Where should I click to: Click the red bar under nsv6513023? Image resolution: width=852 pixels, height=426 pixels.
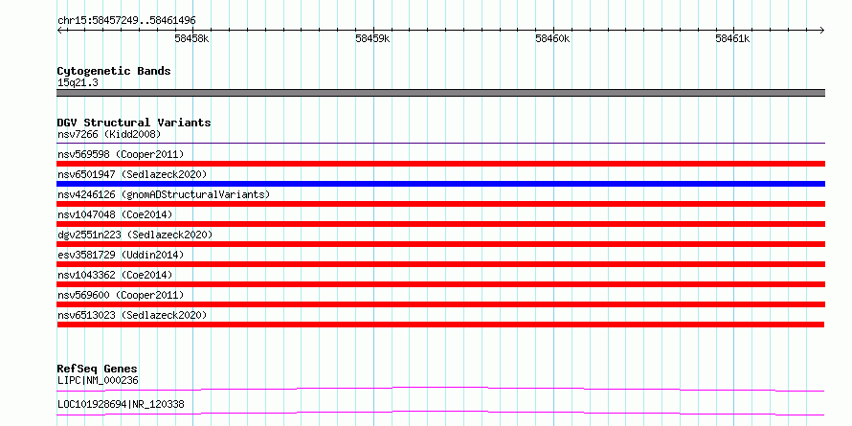click(440, 325)
